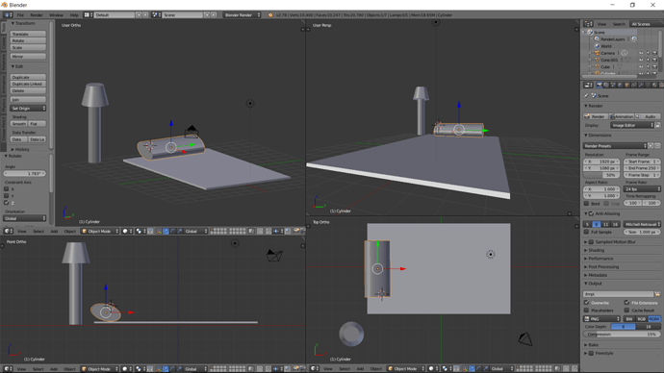
Task: Toggle the Overwrite checkbox
Action: click(586, 303)
